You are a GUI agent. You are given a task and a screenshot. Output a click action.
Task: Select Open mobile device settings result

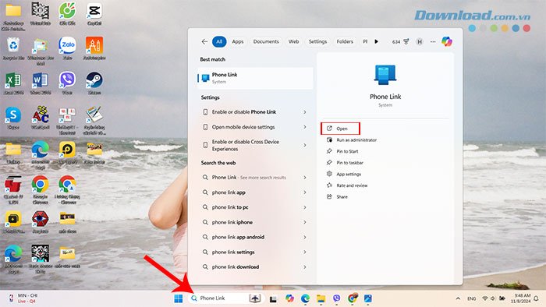(x=255, y=127)
